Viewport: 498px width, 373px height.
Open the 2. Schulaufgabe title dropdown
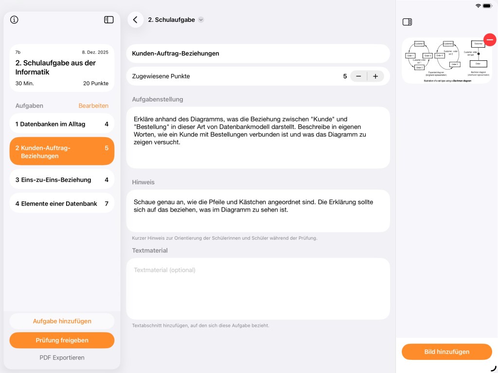(x=201, y=20)
